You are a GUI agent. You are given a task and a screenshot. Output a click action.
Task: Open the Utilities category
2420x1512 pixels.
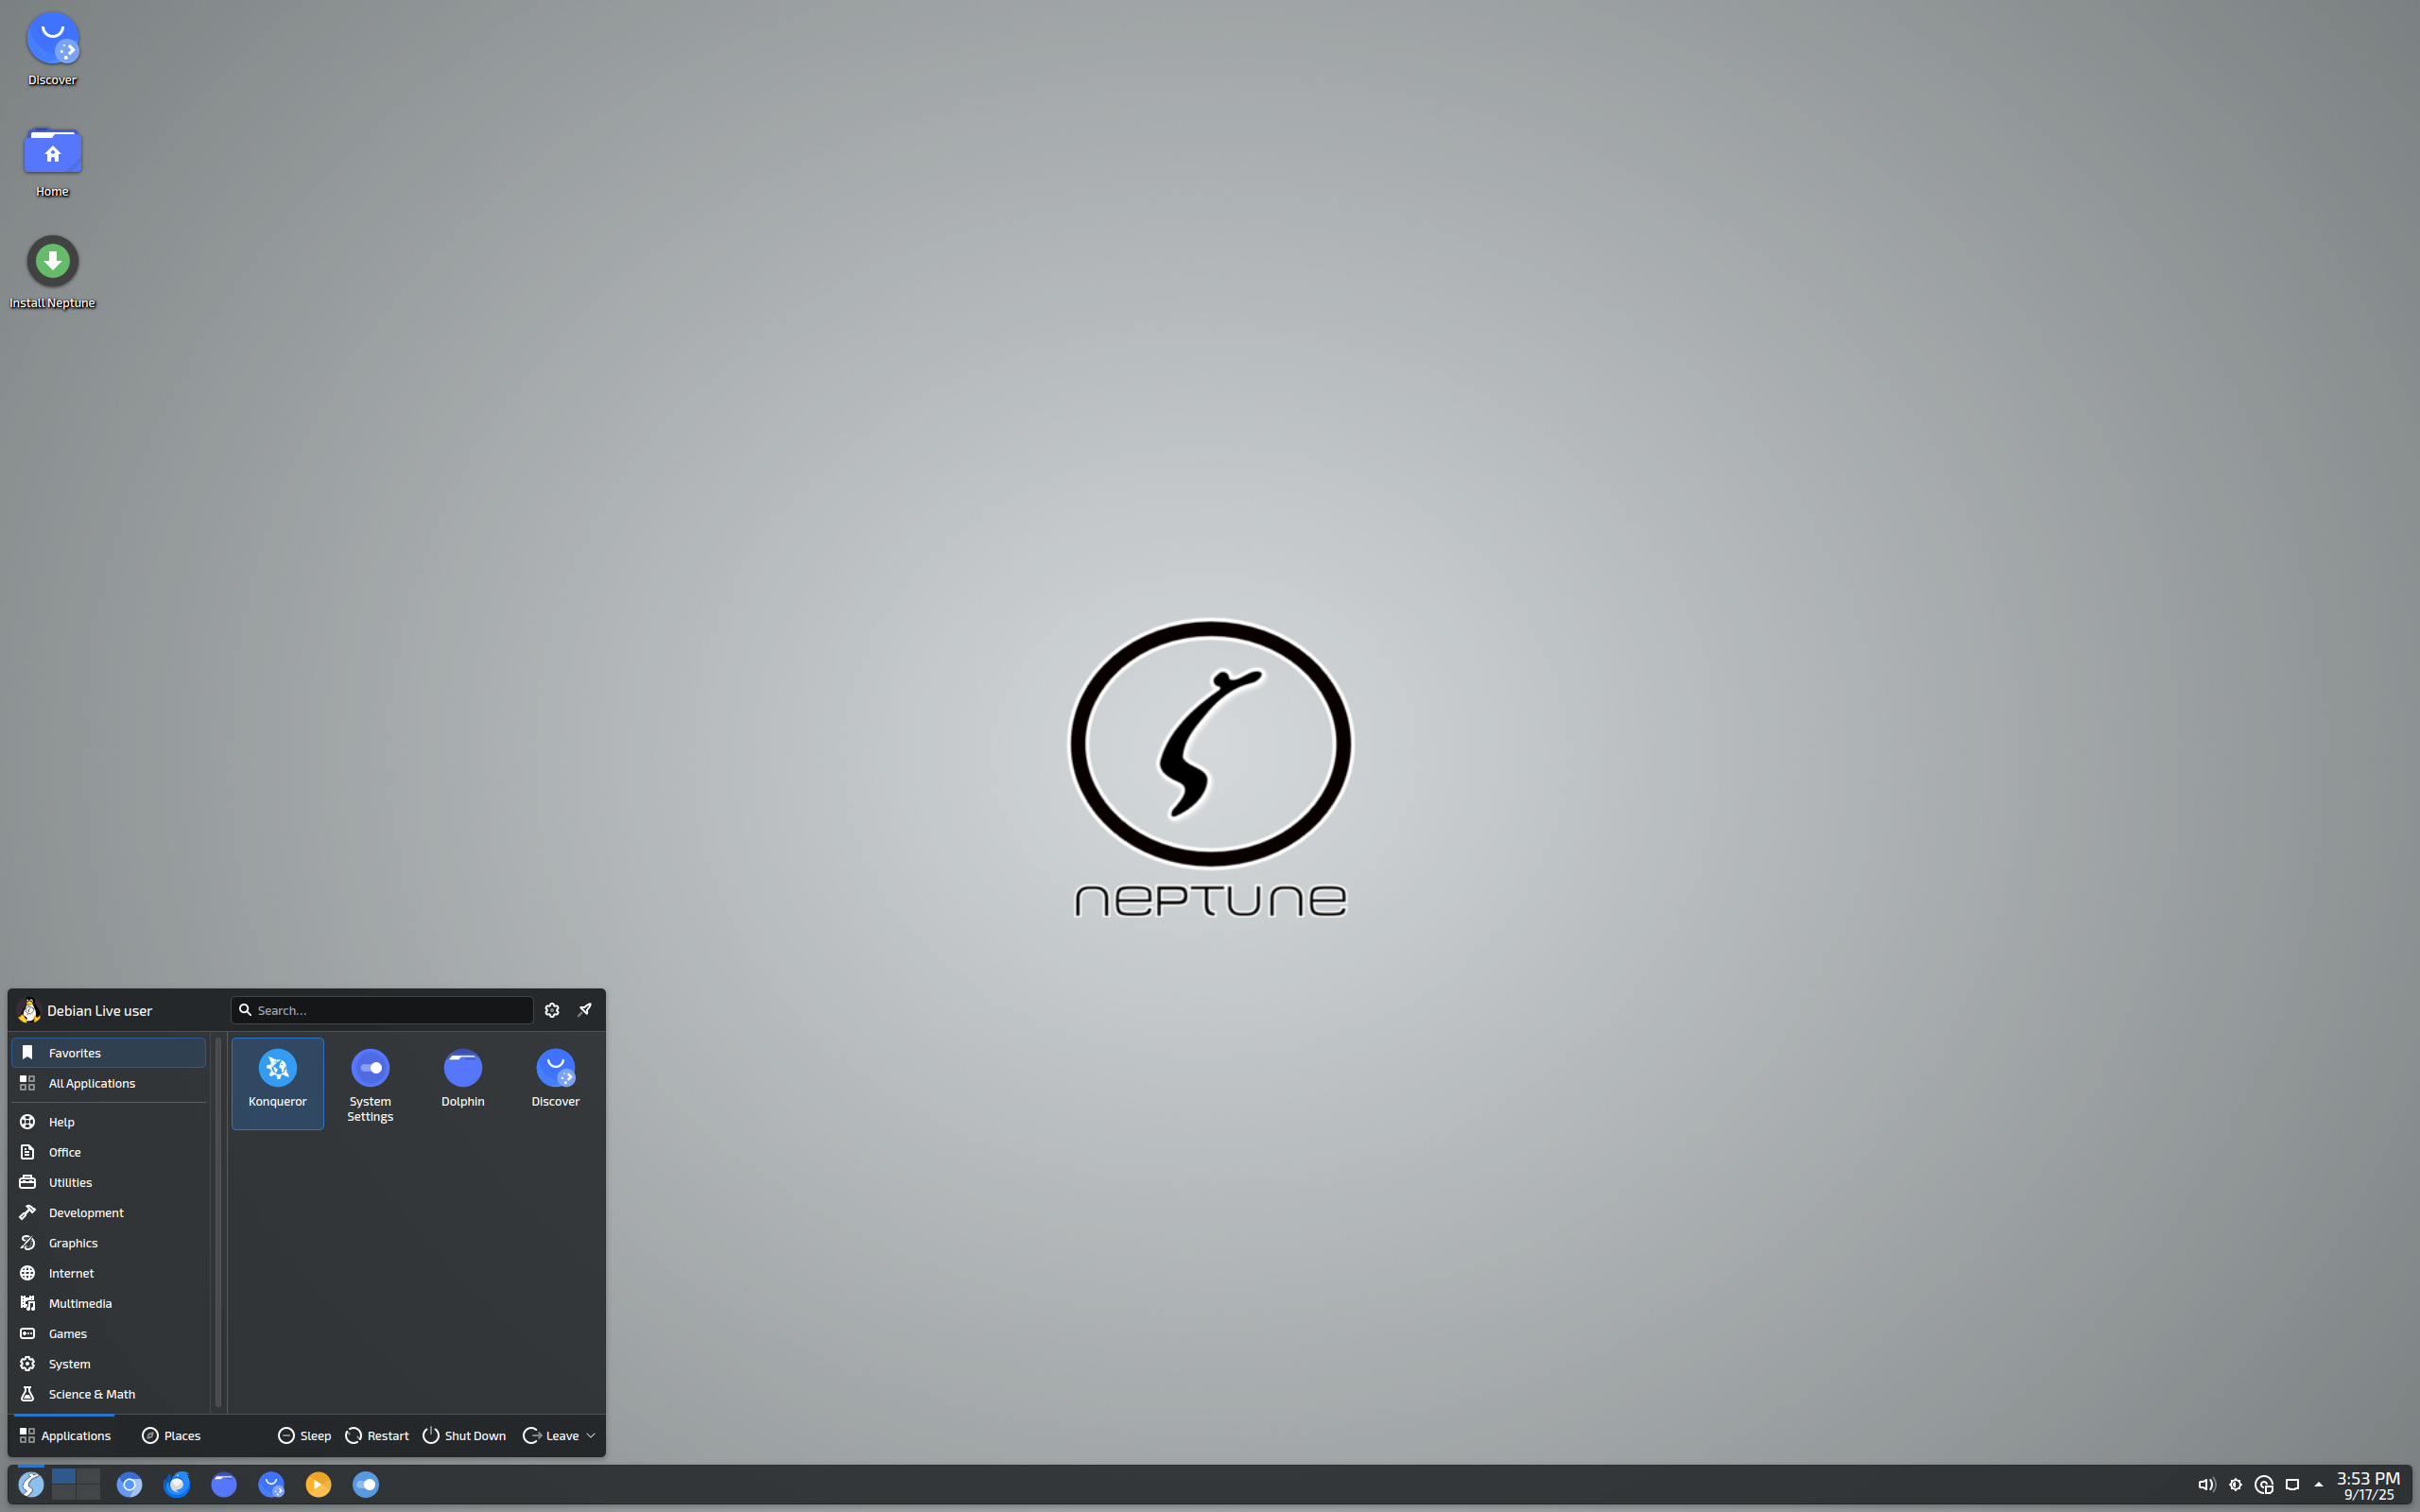click(108, 1182)
